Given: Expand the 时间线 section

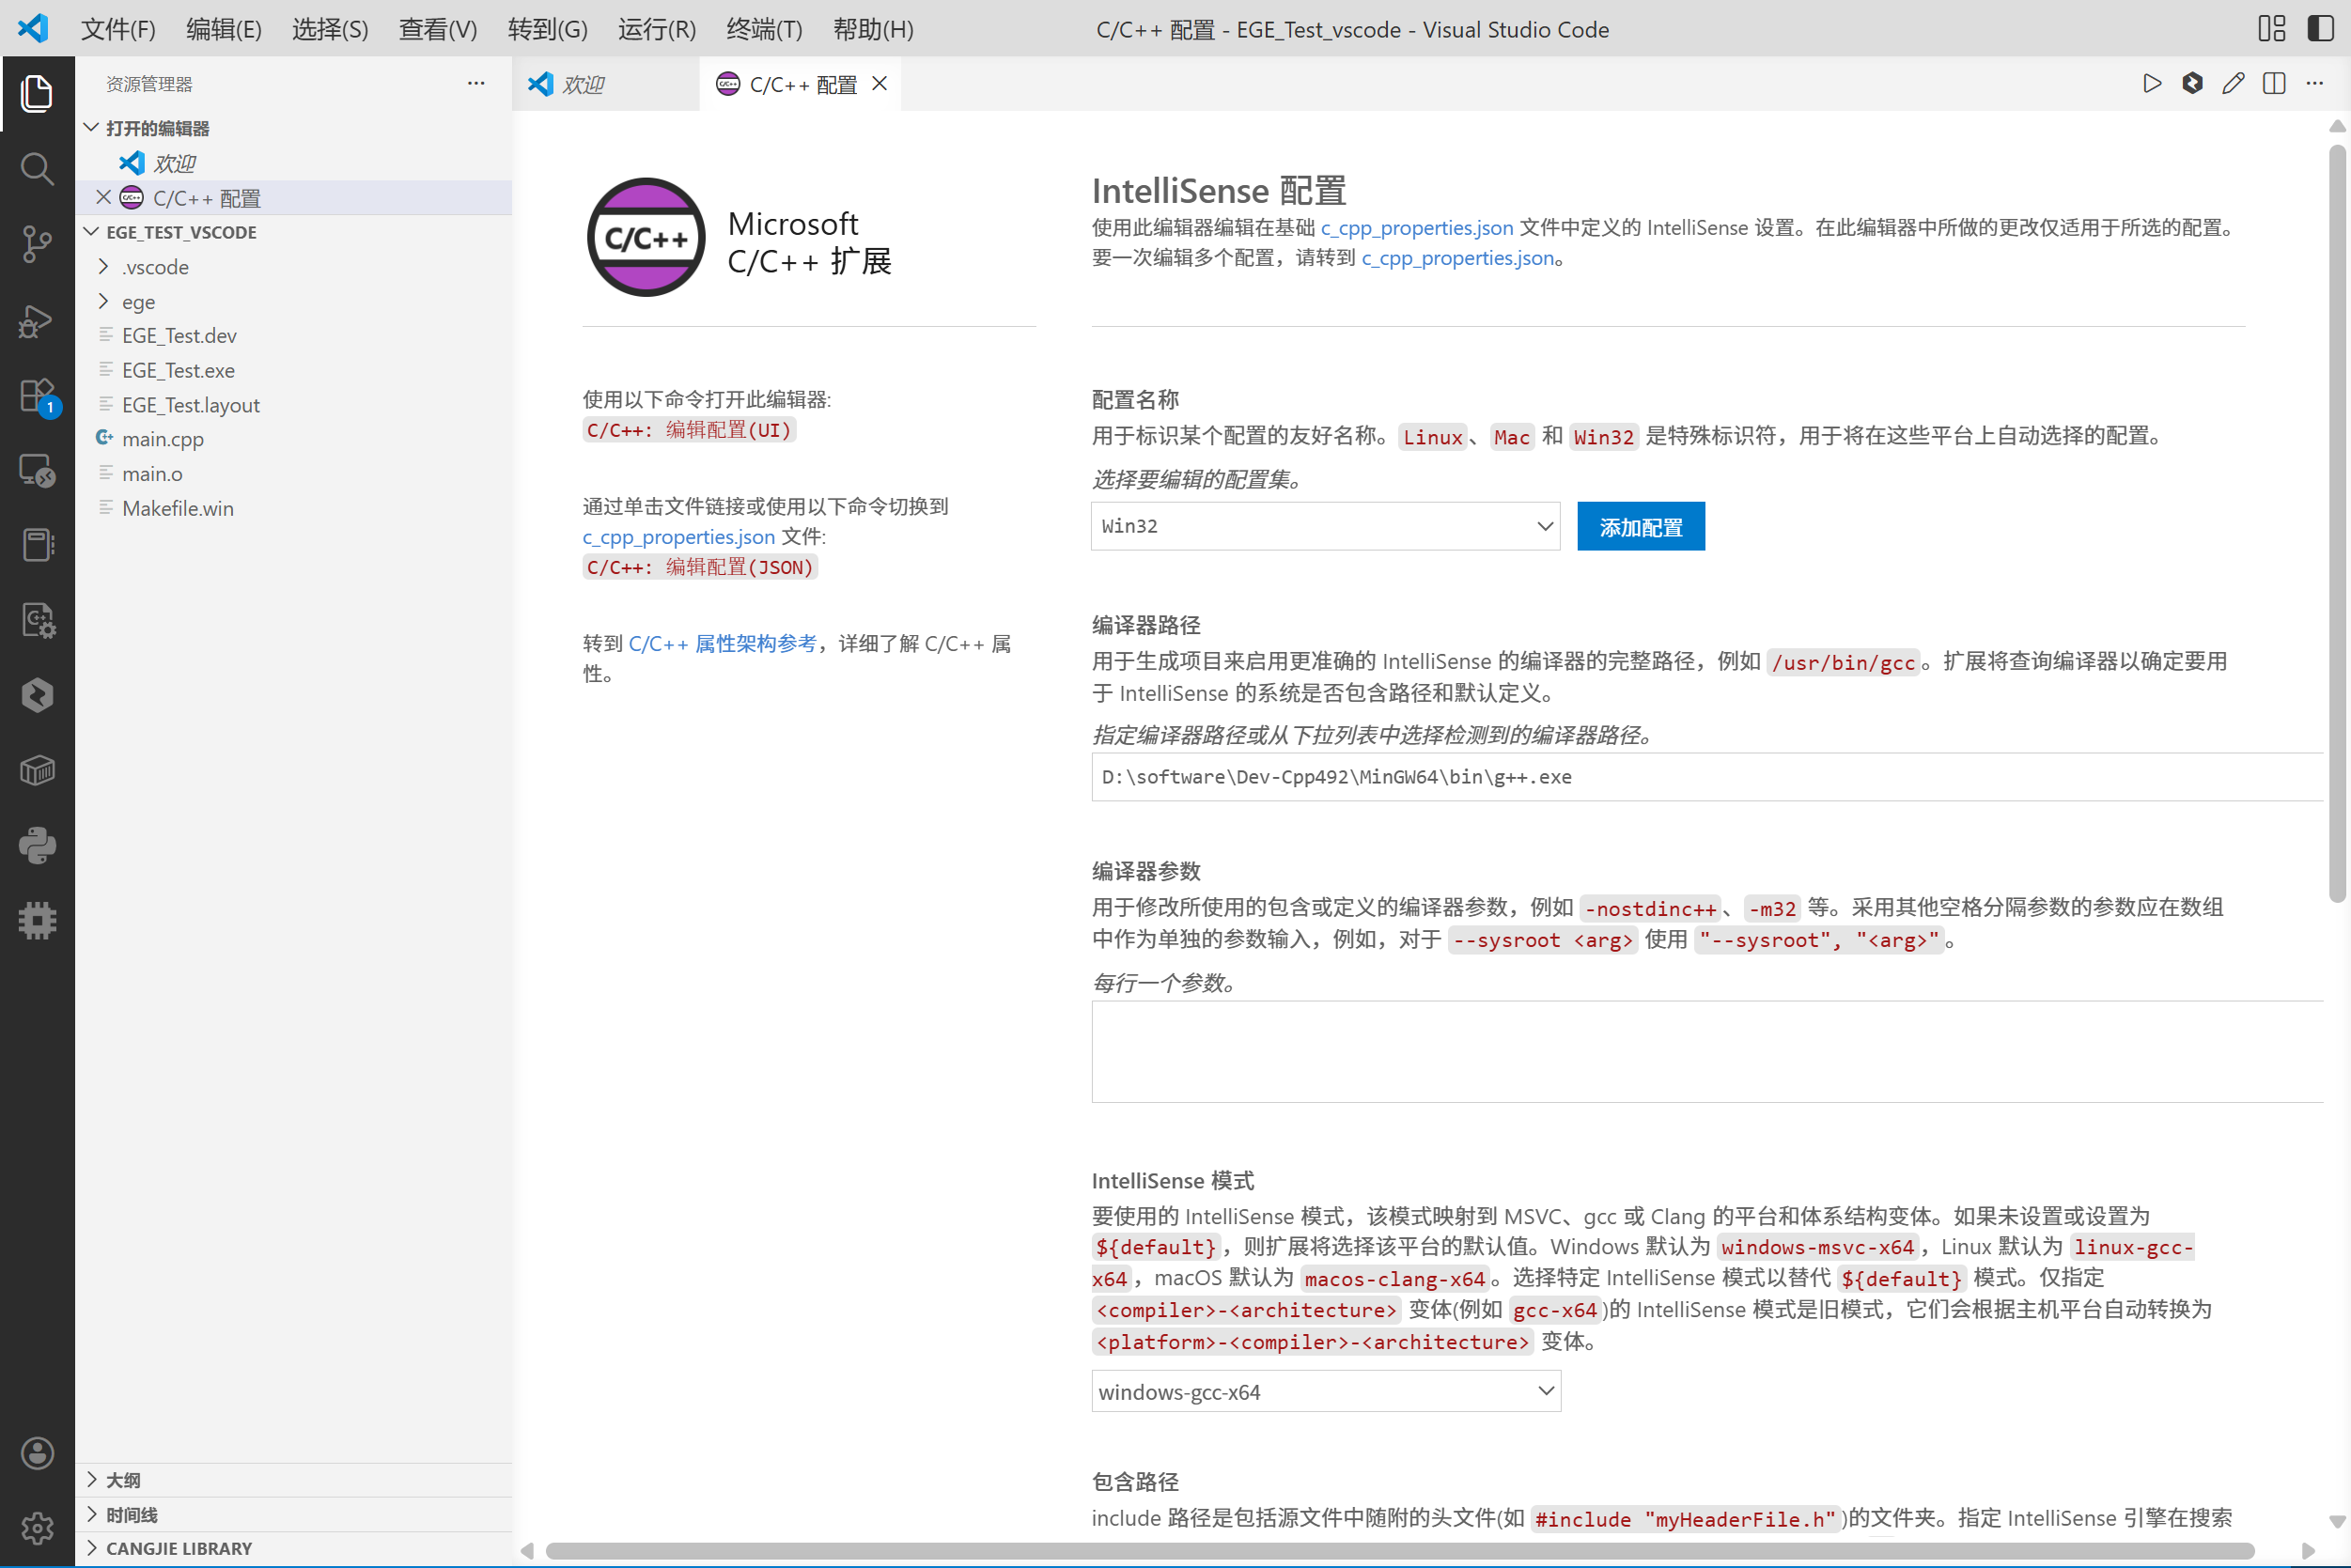Looking at the screenshot, I should tap(92, 1514).
